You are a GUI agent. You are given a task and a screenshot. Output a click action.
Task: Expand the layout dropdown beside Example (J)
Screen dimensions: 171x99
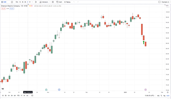[170, 2]
